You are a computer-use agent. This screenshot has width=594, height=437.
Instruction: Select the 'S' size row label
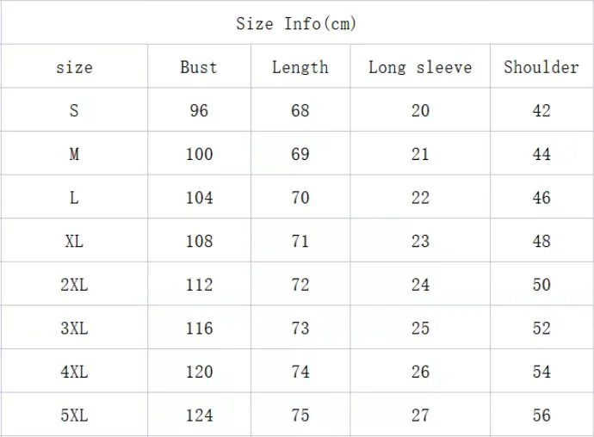(74, 111)
